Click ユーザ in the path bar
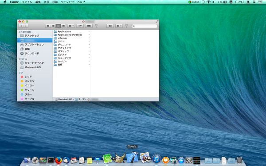Screen dimensions: 266x166 [80, 99]
